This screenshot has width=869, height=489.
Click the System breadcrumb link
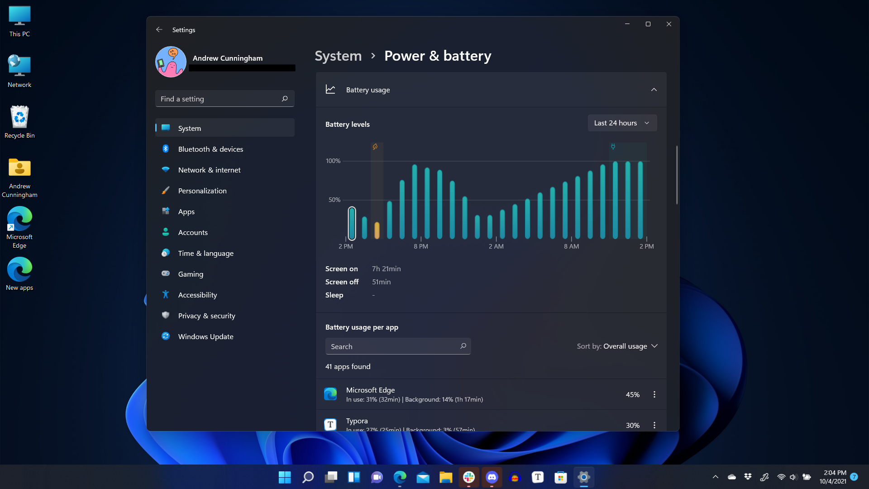[338, 56]
